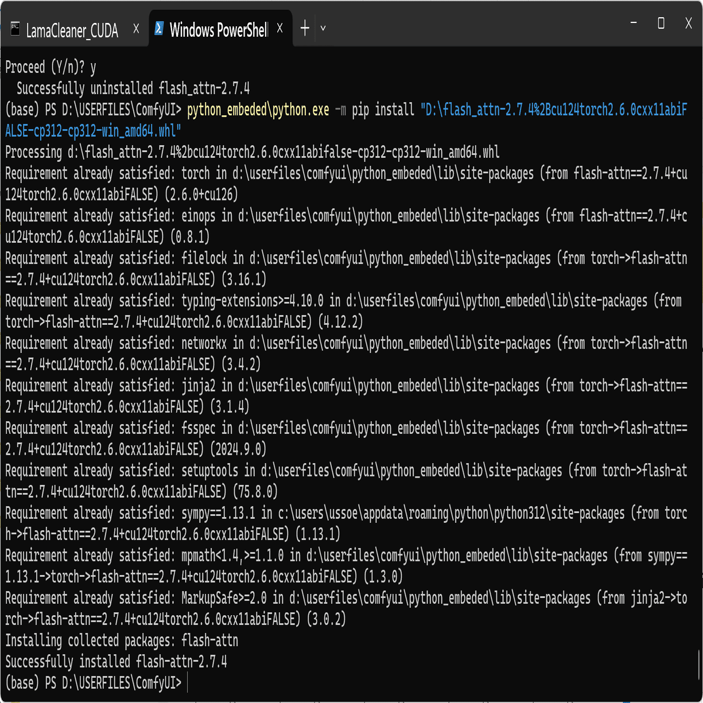
Task: Maximize the terminal window
Action: (x=661, y=24)
